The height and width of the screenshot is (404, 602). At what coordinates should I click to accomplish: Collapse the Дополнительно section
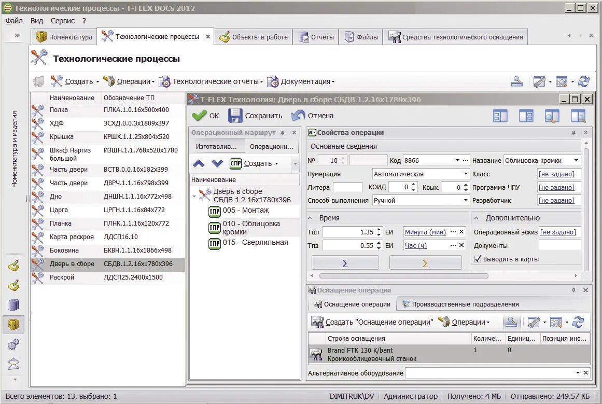point(477,218)
